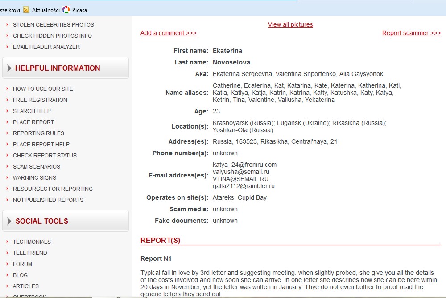
Task: Open Stolen Celebrities Photos menu item
Action: [x=53, y=25]
